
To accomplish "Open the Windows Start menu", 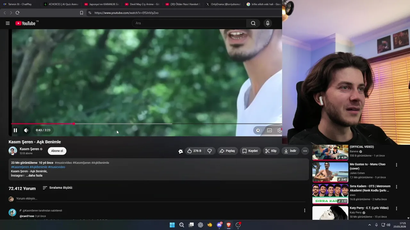I will click(172, 225).
